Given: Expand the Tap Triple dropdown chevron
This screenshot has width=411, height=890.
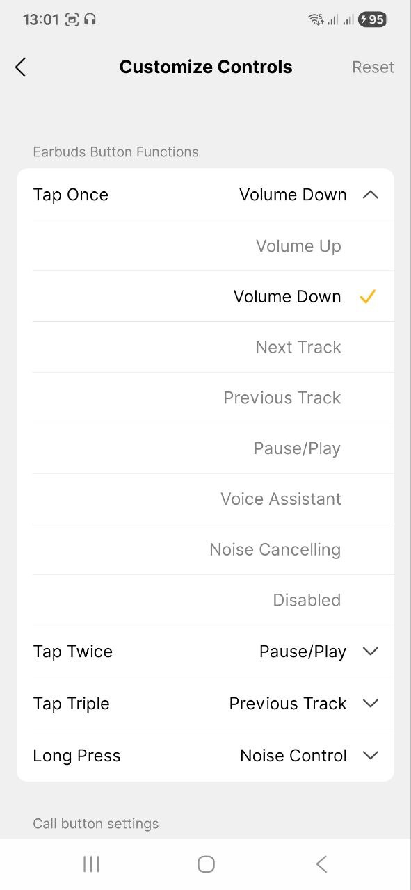Looking at the screenshot, I should [371, 704].
